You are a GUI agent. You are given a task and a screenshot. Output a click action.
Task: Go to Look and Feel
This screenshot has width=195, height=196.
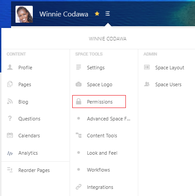coord(102,153)
